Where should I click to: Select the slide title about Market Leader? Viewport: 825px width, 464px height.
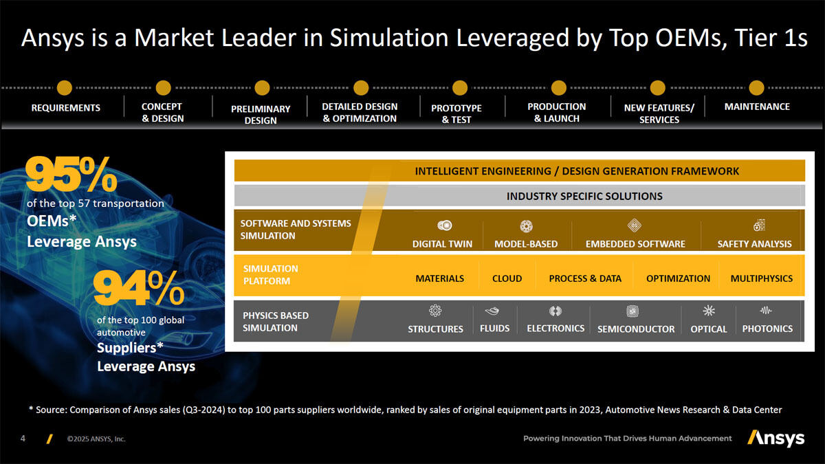click(x=414, y=38)
